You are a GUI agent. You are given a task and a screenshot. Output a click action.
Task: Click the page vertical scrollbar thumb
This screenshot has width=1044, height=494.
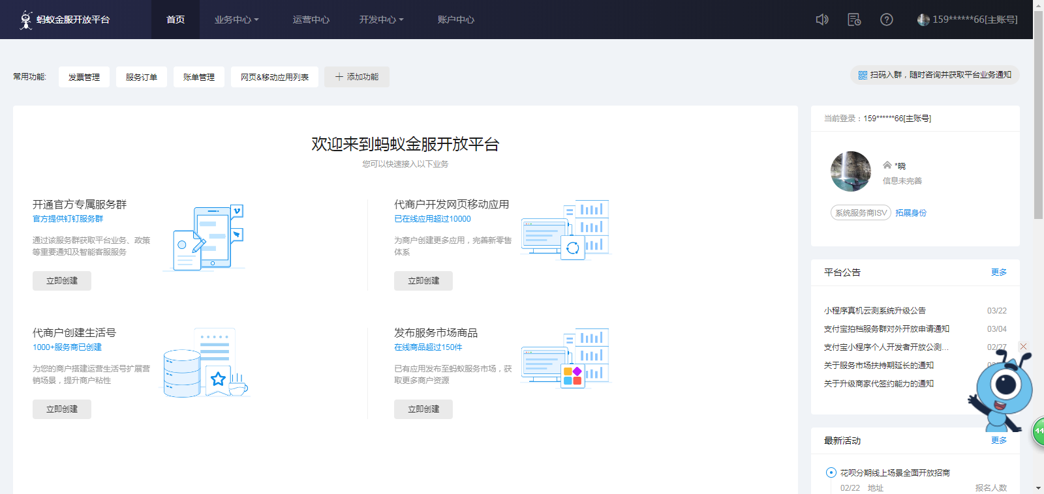1038,115
